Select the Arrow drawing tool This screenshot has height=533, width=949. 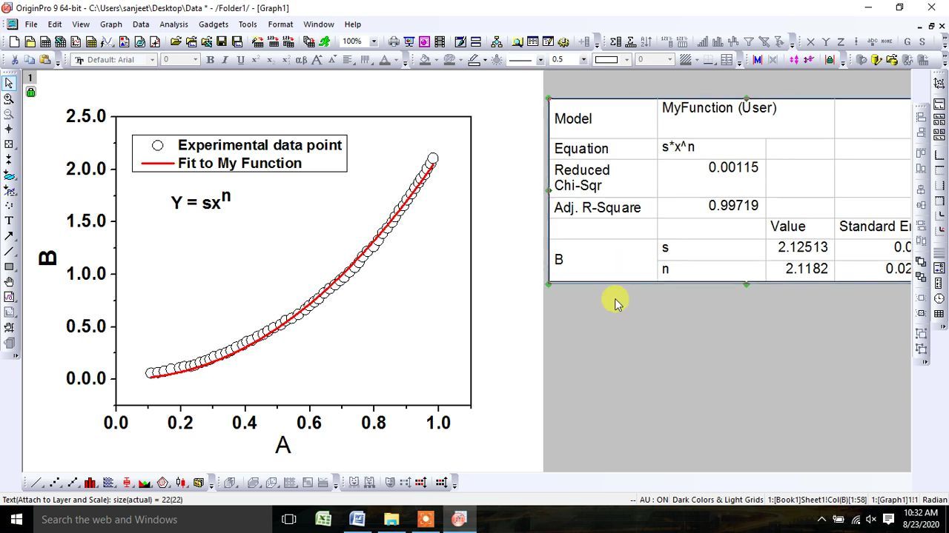tap(9, 235)
